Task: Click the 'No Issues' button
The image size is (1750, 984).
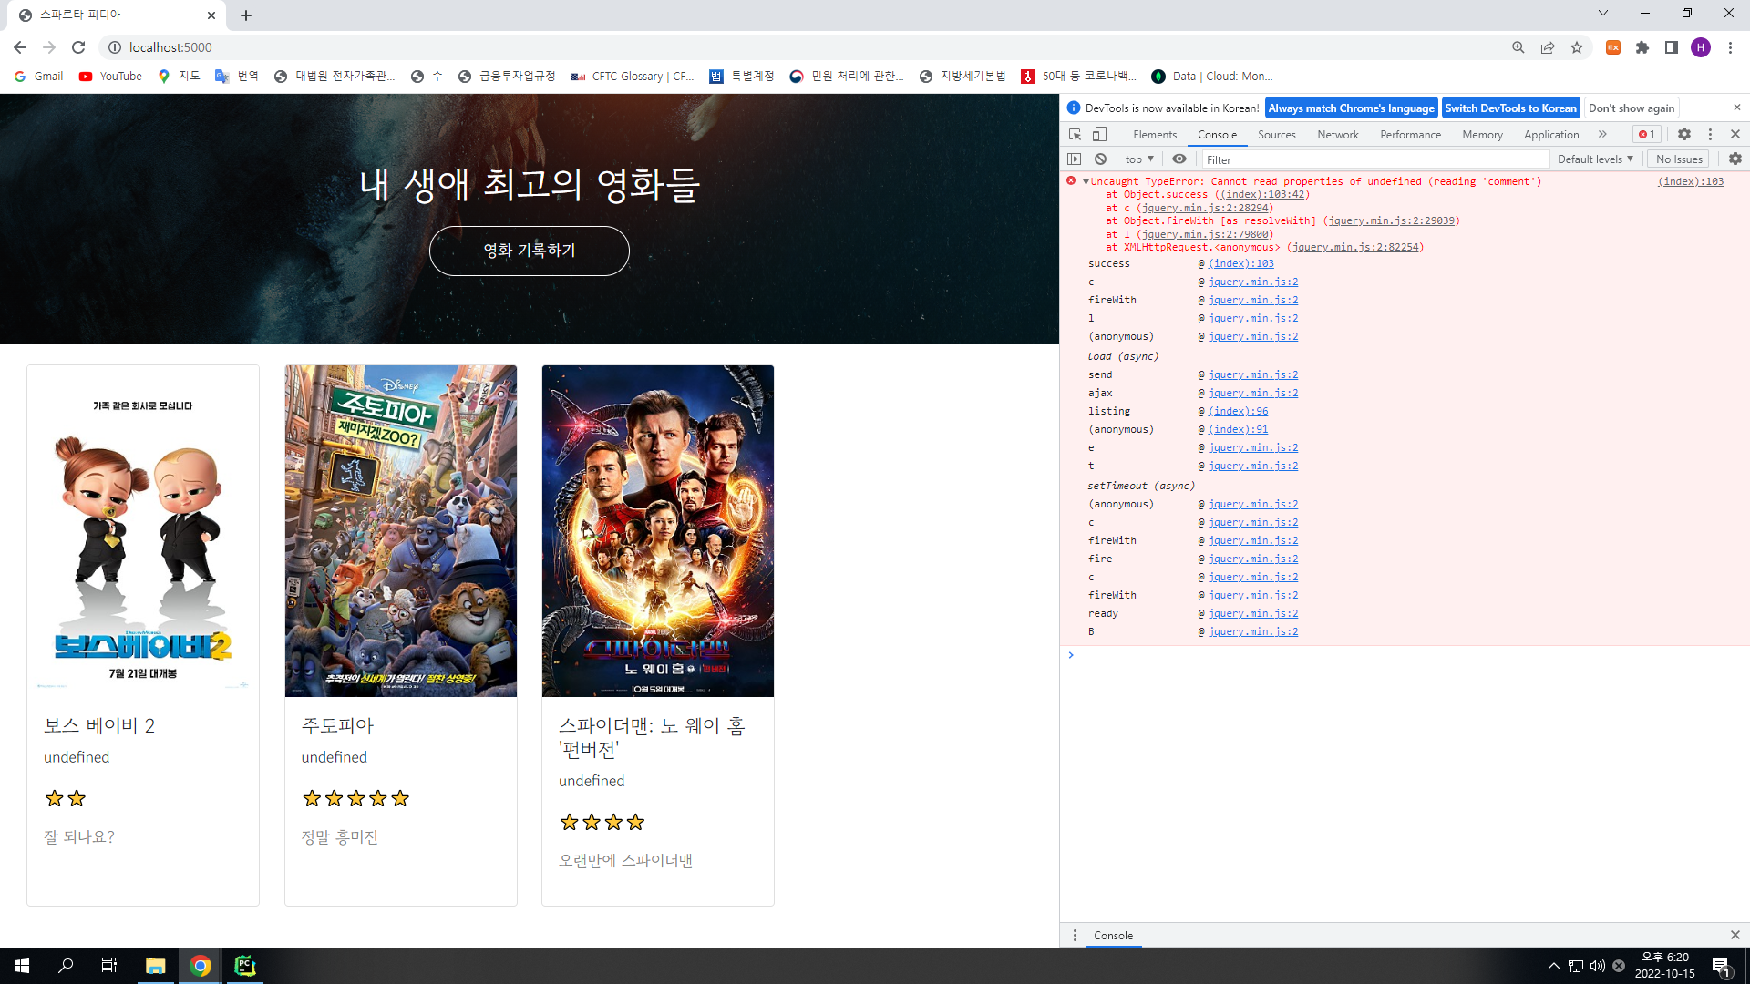Action: click(x=1679, y=159)
